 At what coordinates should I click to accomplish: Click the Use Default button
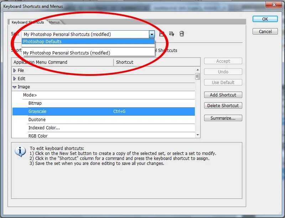coord(223,83)
